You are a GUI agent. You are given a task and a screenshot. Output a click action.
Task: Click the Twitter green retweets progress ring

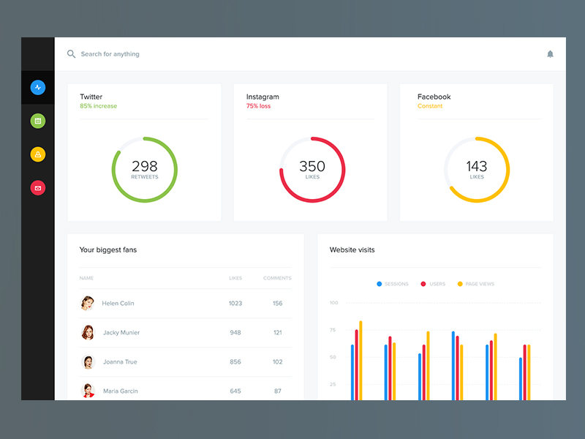175,170
